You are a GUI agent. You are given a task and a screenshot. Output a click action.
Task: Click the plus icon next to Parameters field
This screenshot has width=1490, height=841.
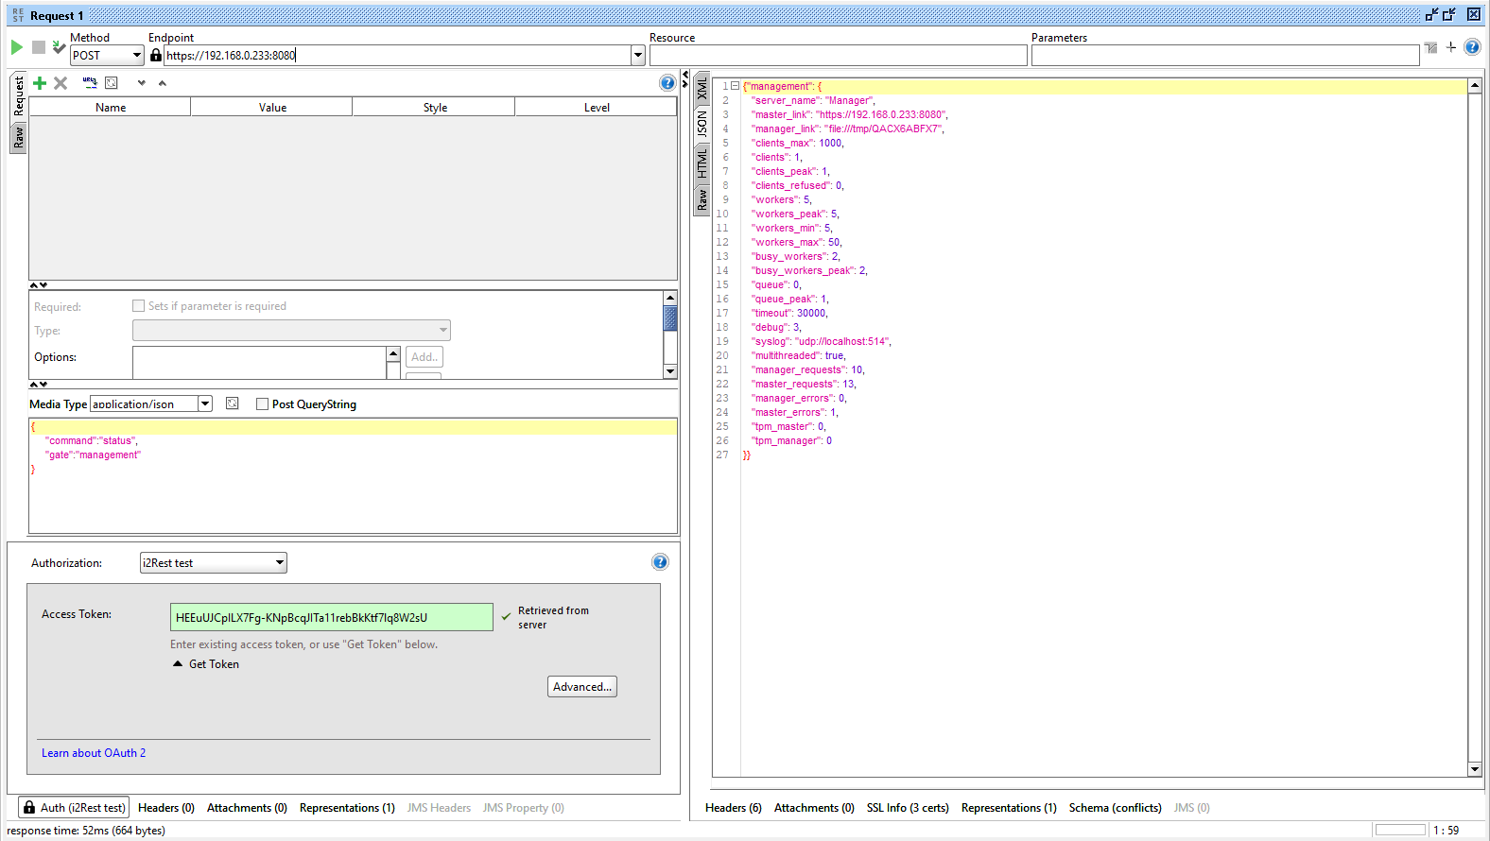[x=1451, y=47]
